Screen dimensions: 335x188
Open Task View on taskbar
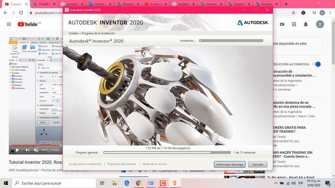coord(102,183)
